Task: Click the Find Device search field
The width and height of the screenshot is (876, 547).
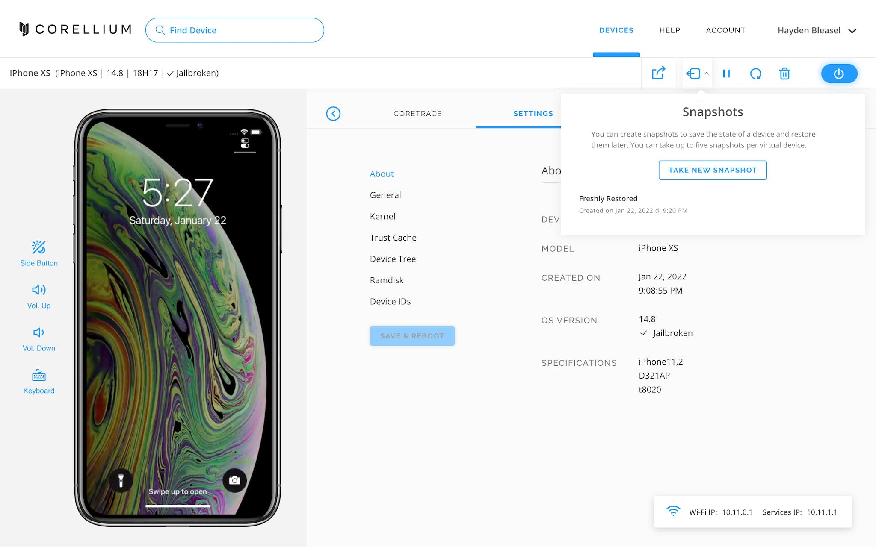Action: coord(235,30)
